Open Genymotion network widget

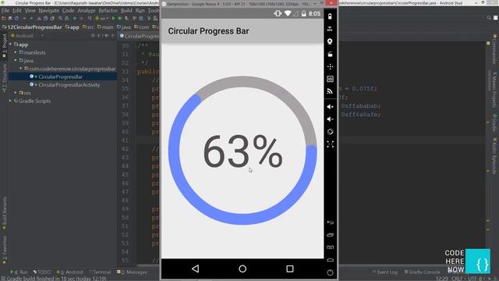pos(330,91)
